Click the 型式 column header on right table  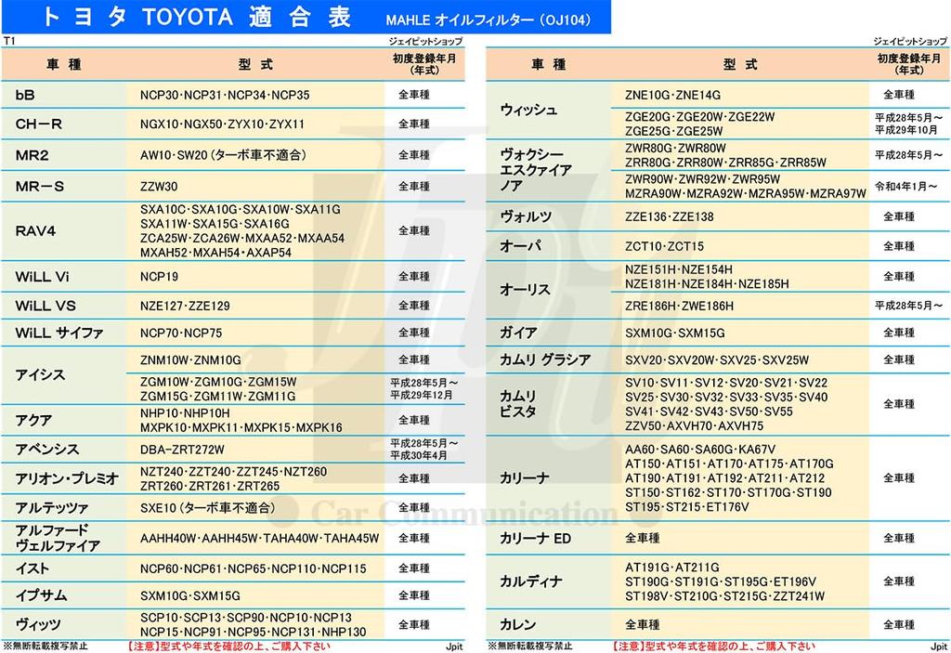click(x=738, y=63)
